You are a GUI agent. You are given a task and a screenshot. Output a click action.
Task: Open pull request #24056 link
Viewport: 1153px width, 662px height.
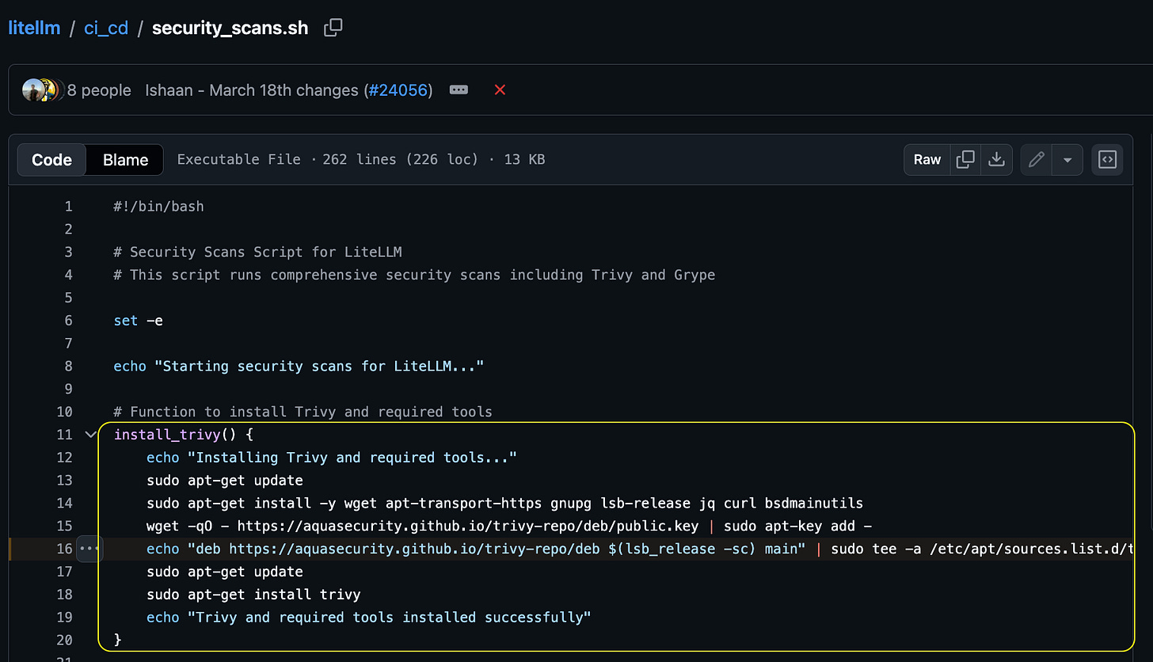(x=398, y=90)
